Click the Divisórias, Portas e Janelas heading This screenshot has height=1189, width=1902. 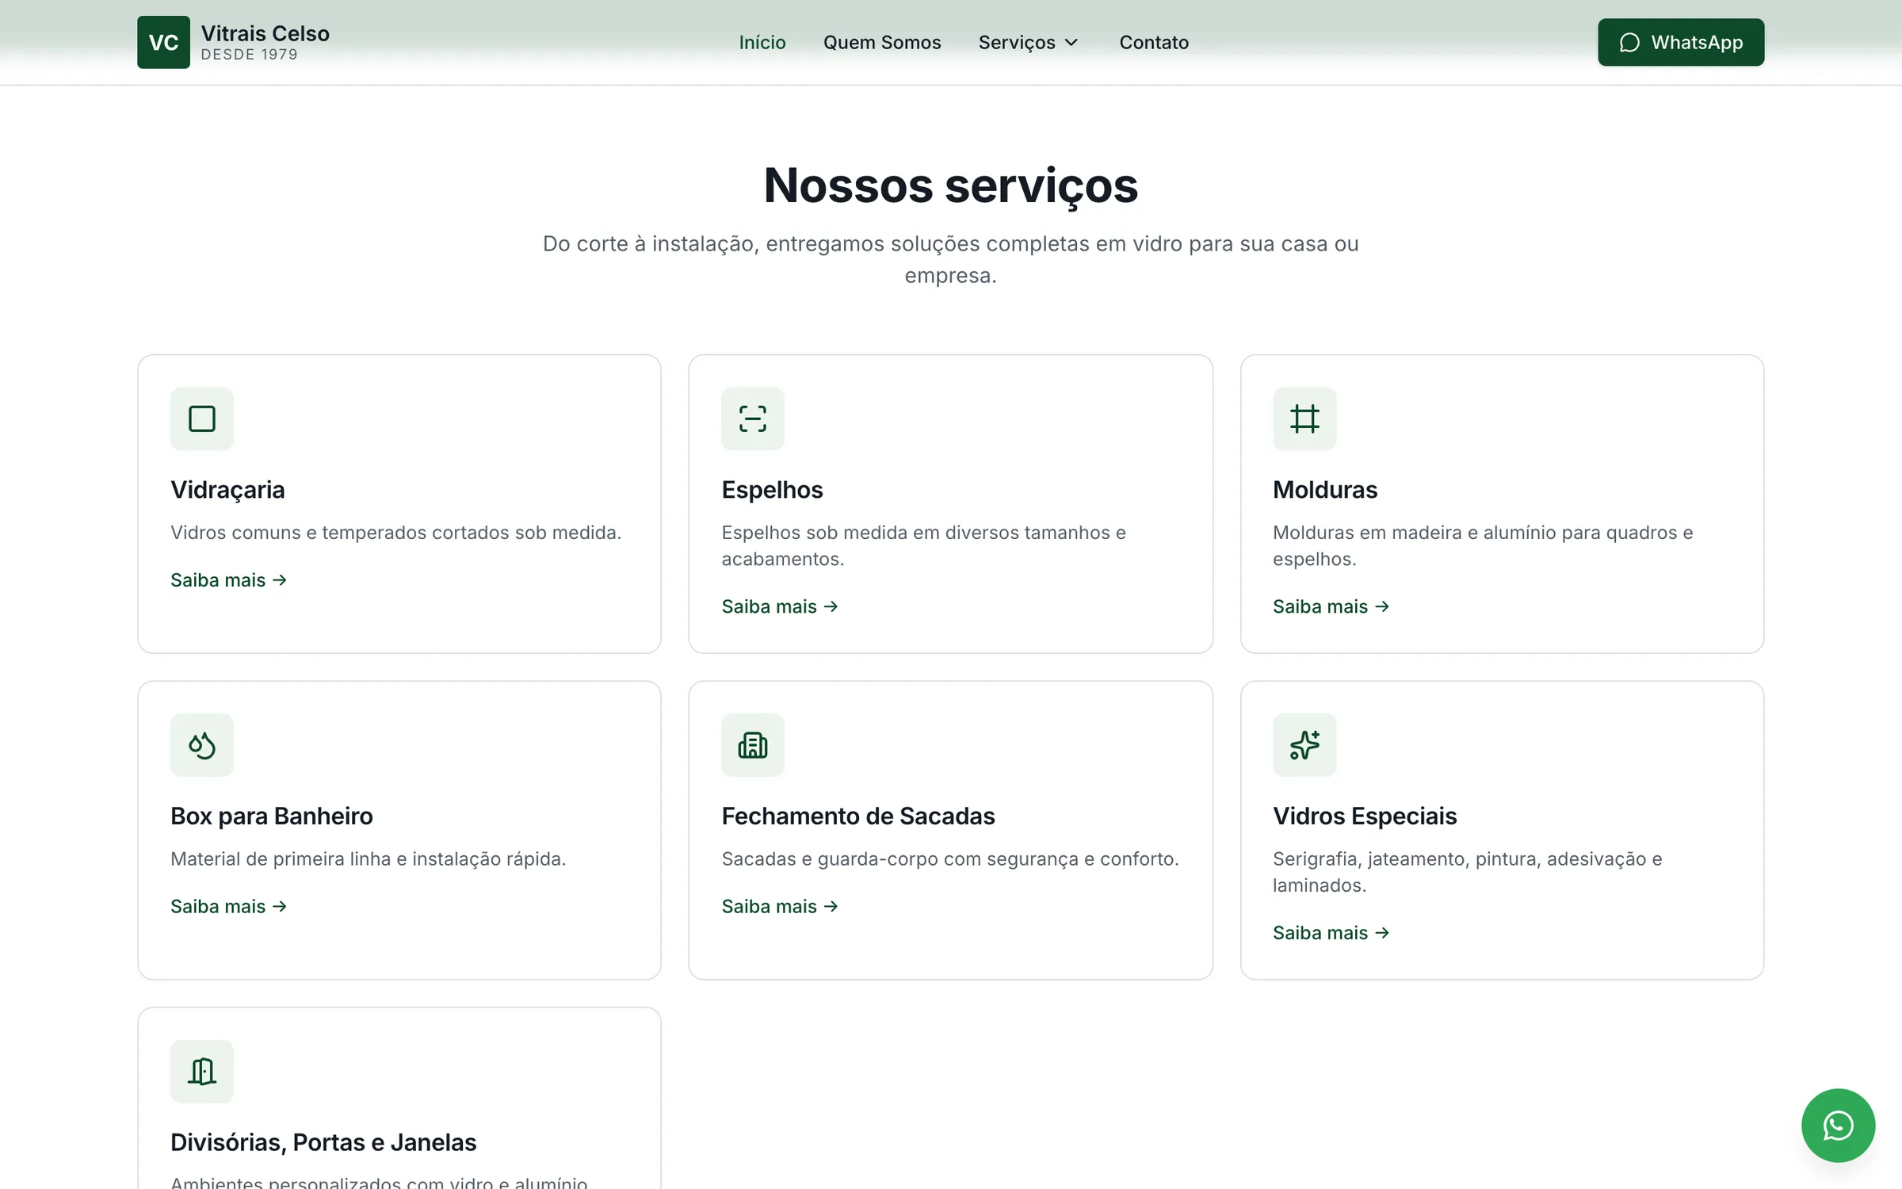pos(323,1142)
